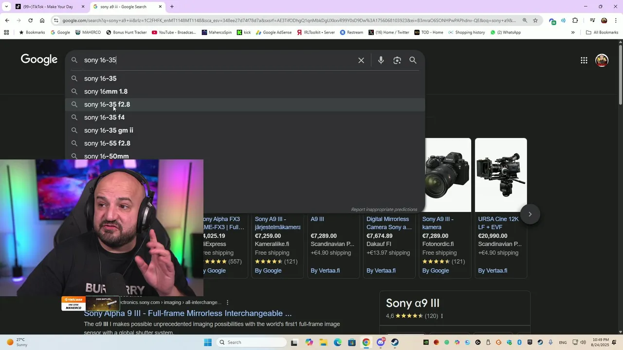Open the All Bookmarks folder

point(602,33)
